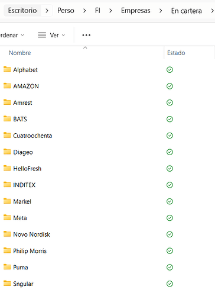Sort by the Estado column header
Viewport: 215px width, 296px height.
tap(176, 53)
